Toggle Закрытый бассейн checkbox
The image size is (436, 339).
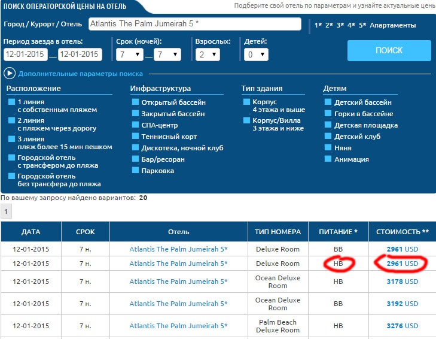pos(135,113)
